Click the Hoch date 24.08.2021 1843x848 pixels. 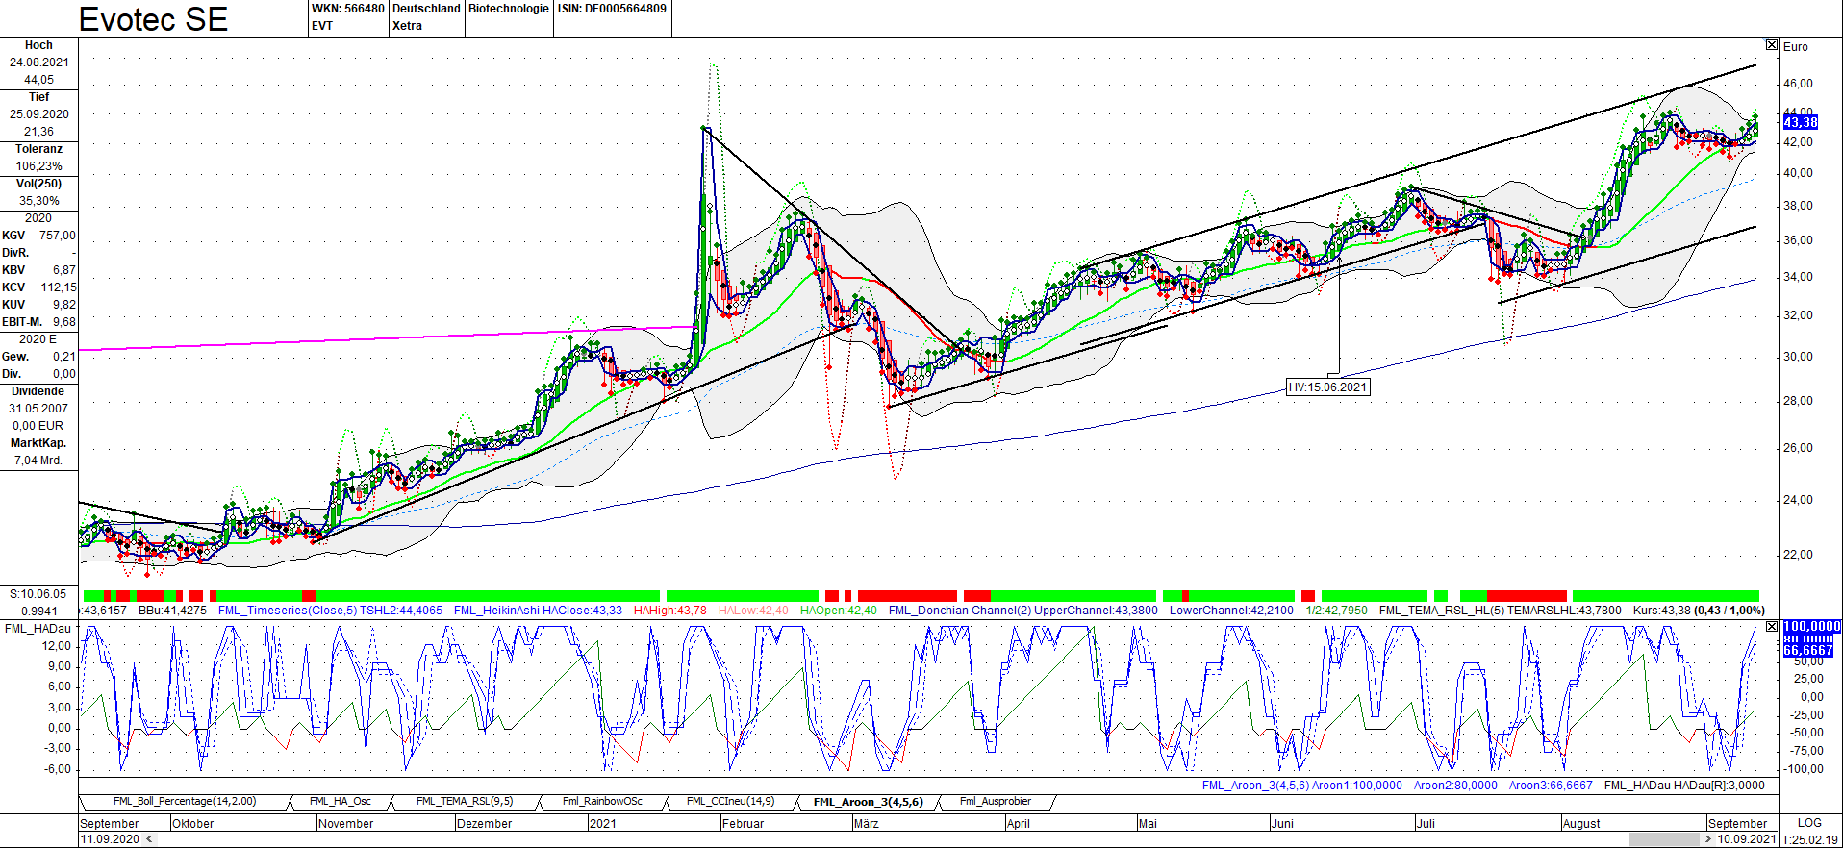(39, 62)
